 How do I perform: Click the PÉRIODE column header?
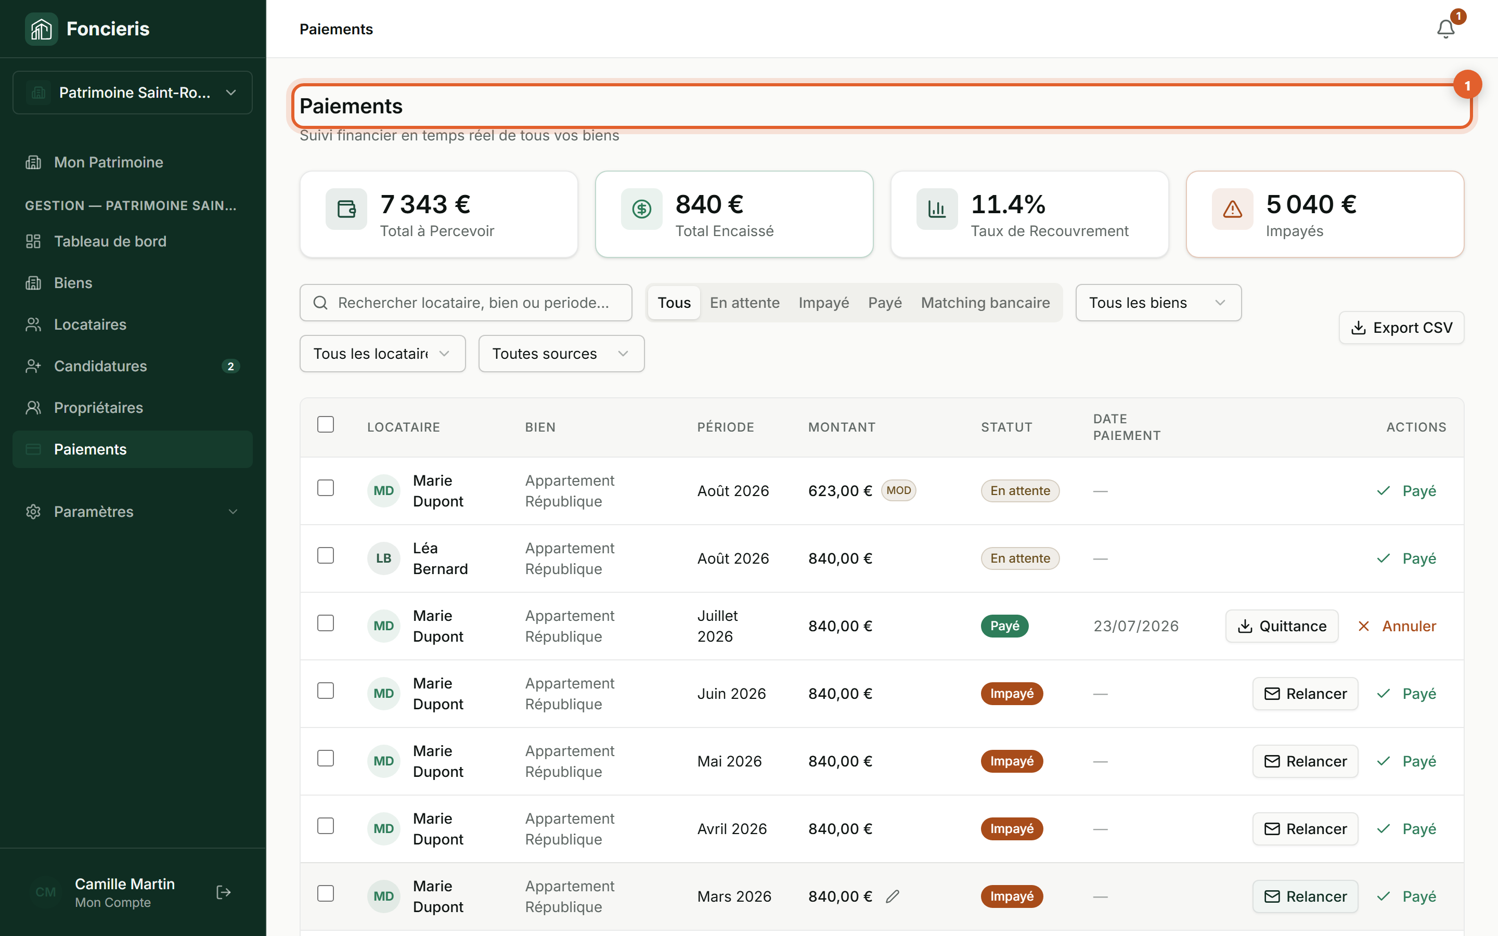click(726, 427)
